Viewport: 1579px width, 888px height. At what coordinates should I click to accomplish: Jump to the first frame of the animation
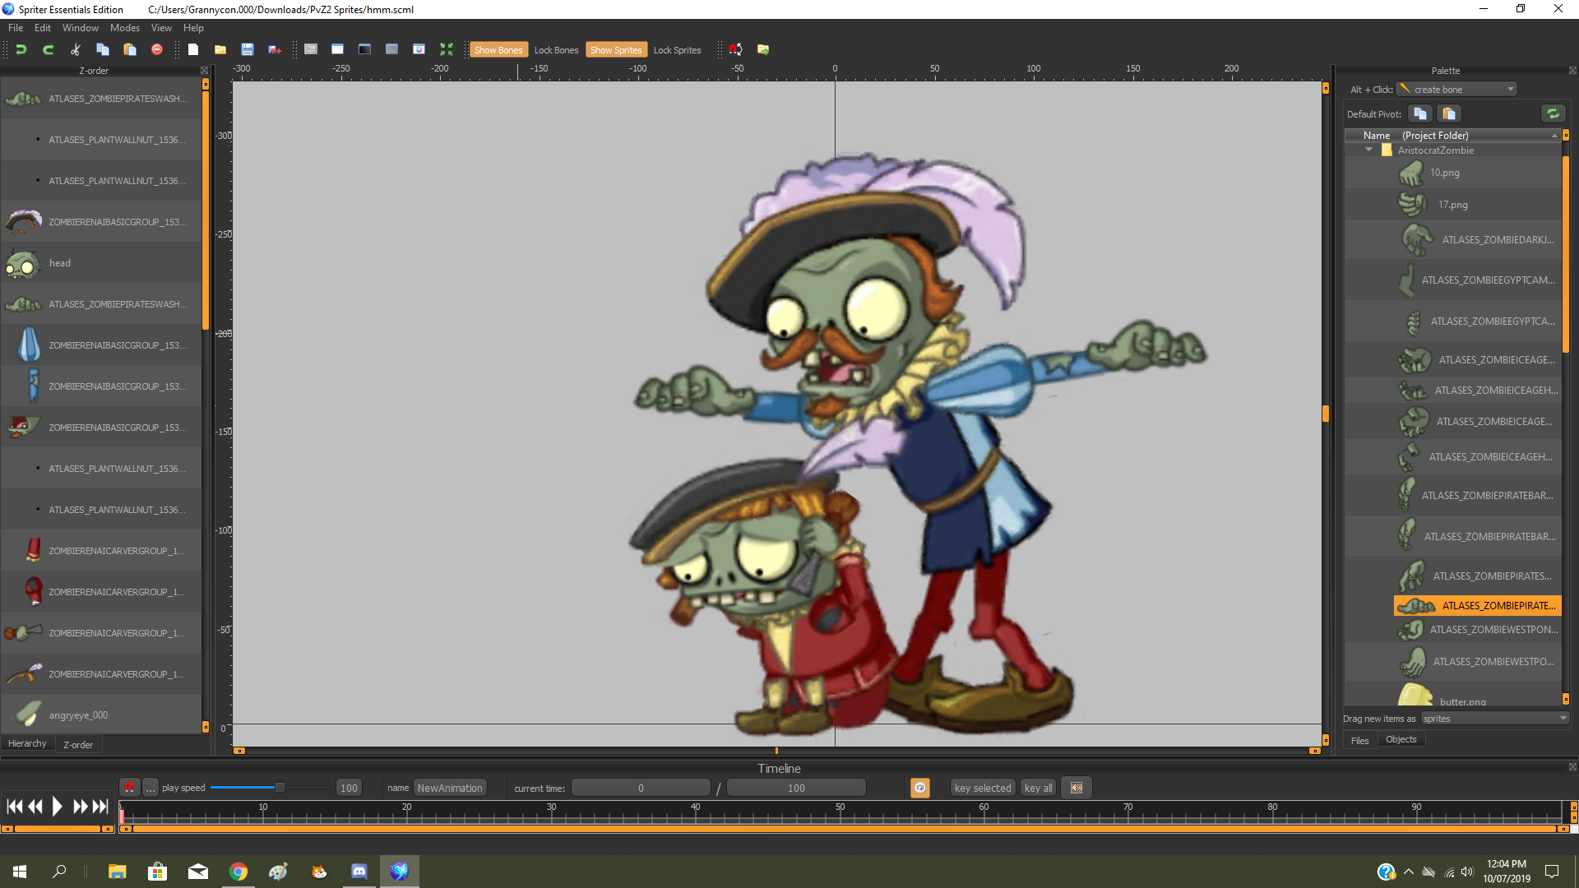[15, 807]
